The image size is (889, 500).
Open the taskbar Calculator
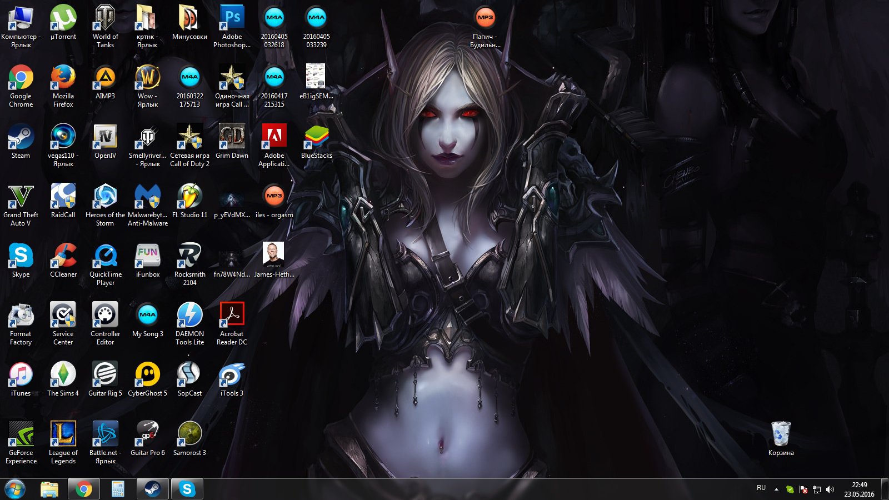[118, 489]
